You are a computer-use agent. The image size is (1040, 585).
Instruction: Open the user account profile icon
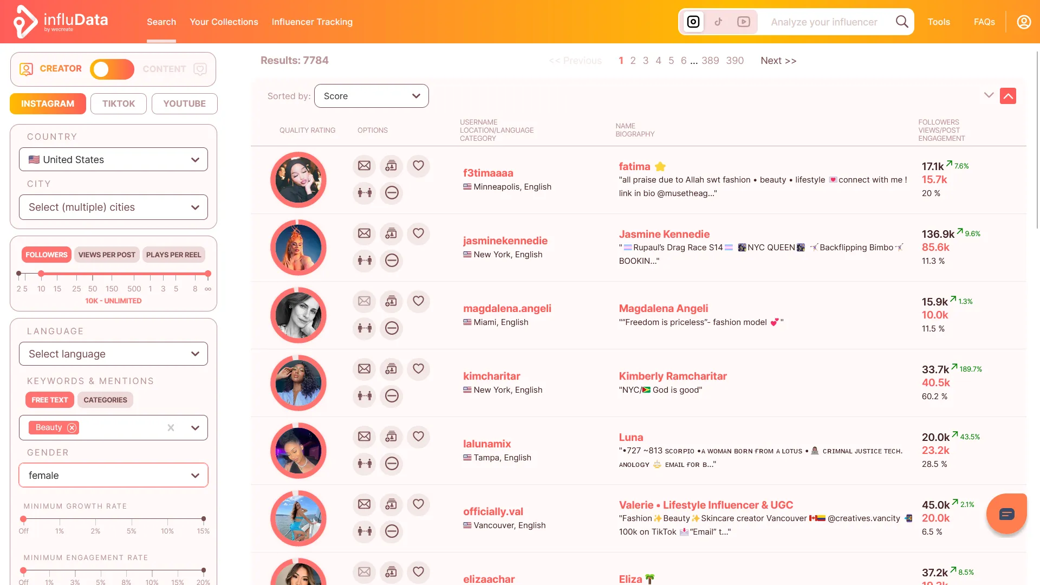click(x=1024, y=22)
